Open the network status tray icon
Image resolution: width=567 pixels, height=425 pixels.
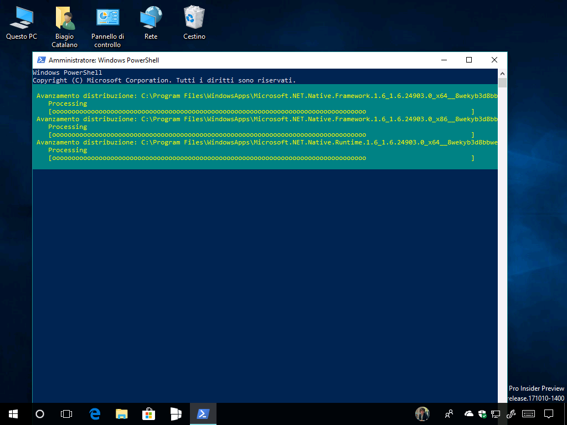tap(496, 414)
